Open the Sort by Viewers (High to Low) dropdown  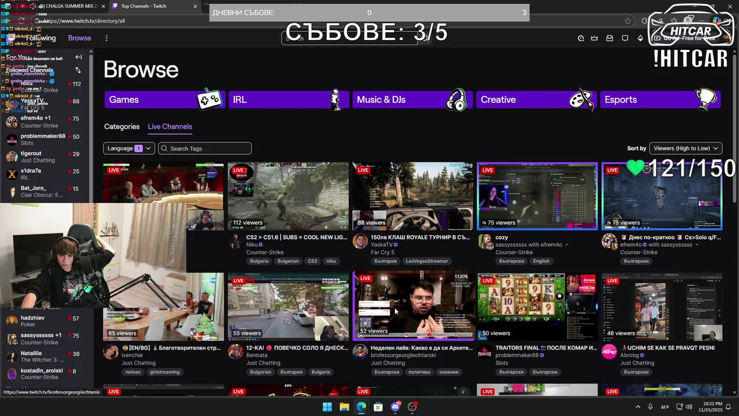point(686,148)
